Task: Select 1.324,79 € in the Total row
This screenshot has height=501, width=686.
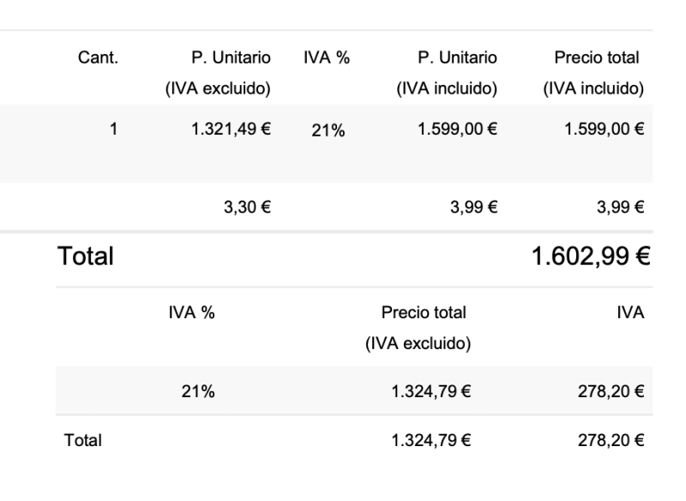Action: pos(431,441)
